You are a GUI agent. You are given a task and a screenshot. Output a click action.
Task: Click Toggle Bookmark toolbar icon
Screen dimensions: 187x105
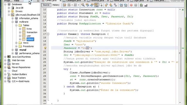pyautogui.click(x=115, y=5)
